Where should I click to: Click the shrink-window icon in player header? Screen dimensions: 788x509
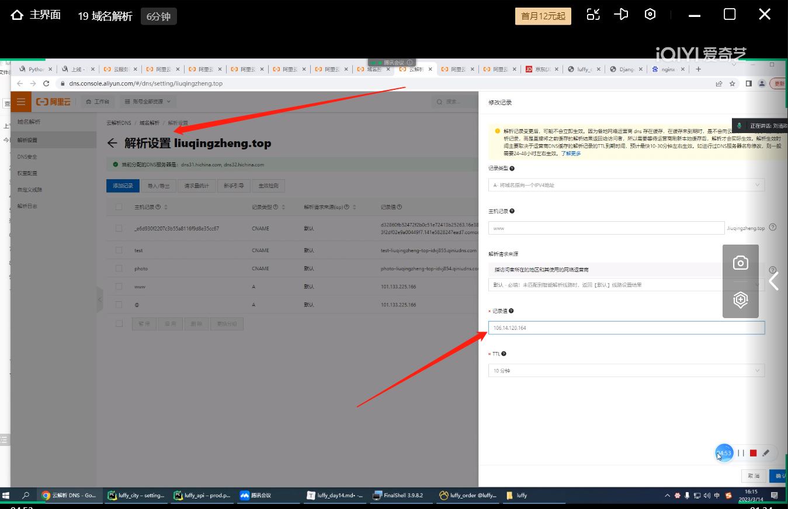pos(593,15)
